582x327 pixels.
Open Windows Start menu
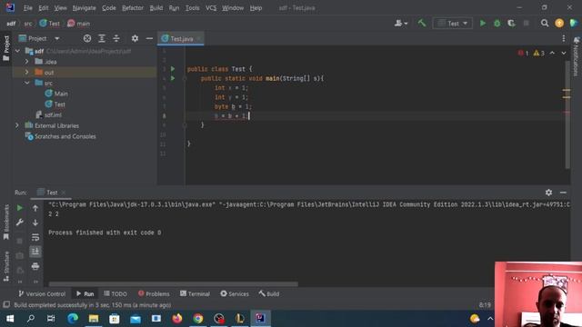pyautogui.click(x=10, y=319)
